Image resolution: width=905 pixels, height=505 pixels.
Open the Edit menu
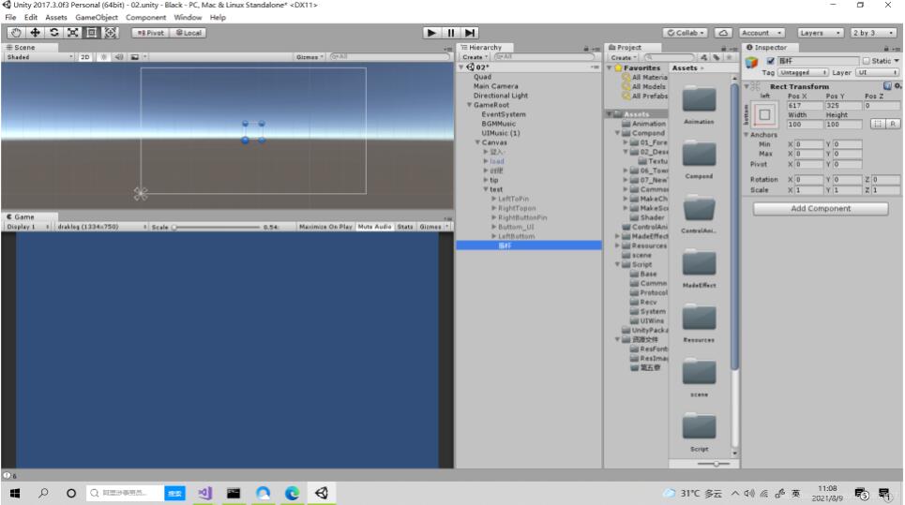pos(31,17)
